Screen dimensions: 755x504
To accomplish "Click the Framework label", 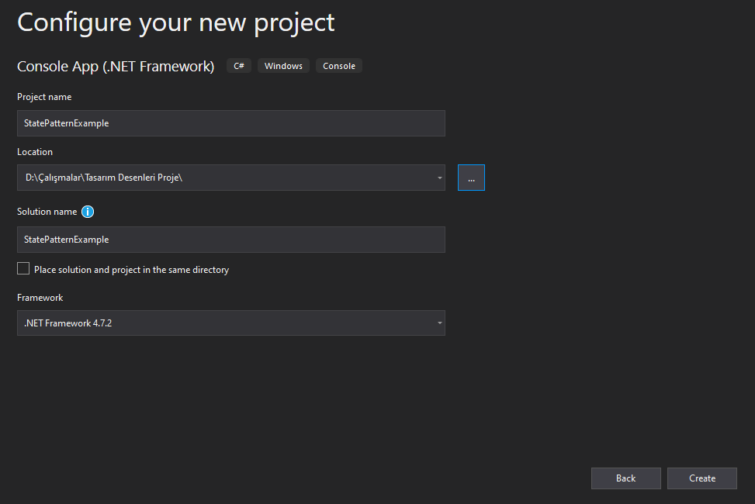I will (x=40, y=298).
